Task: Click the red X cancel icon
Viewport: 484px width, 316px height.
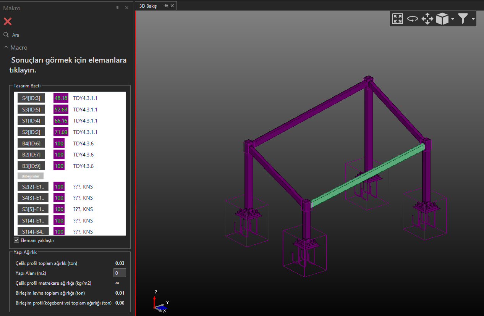Action: [8, 21]
